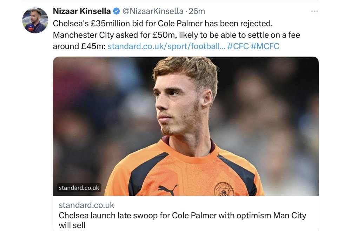Open the @NizaarKinsella handle
Image resolution: width=351 pixels, height=231 pixels.
click(x=153, y=11)
